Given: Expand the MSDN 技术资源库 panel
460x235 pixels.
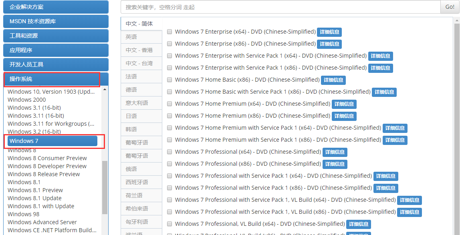Looking at the screenshot, I should click(56, 21).
